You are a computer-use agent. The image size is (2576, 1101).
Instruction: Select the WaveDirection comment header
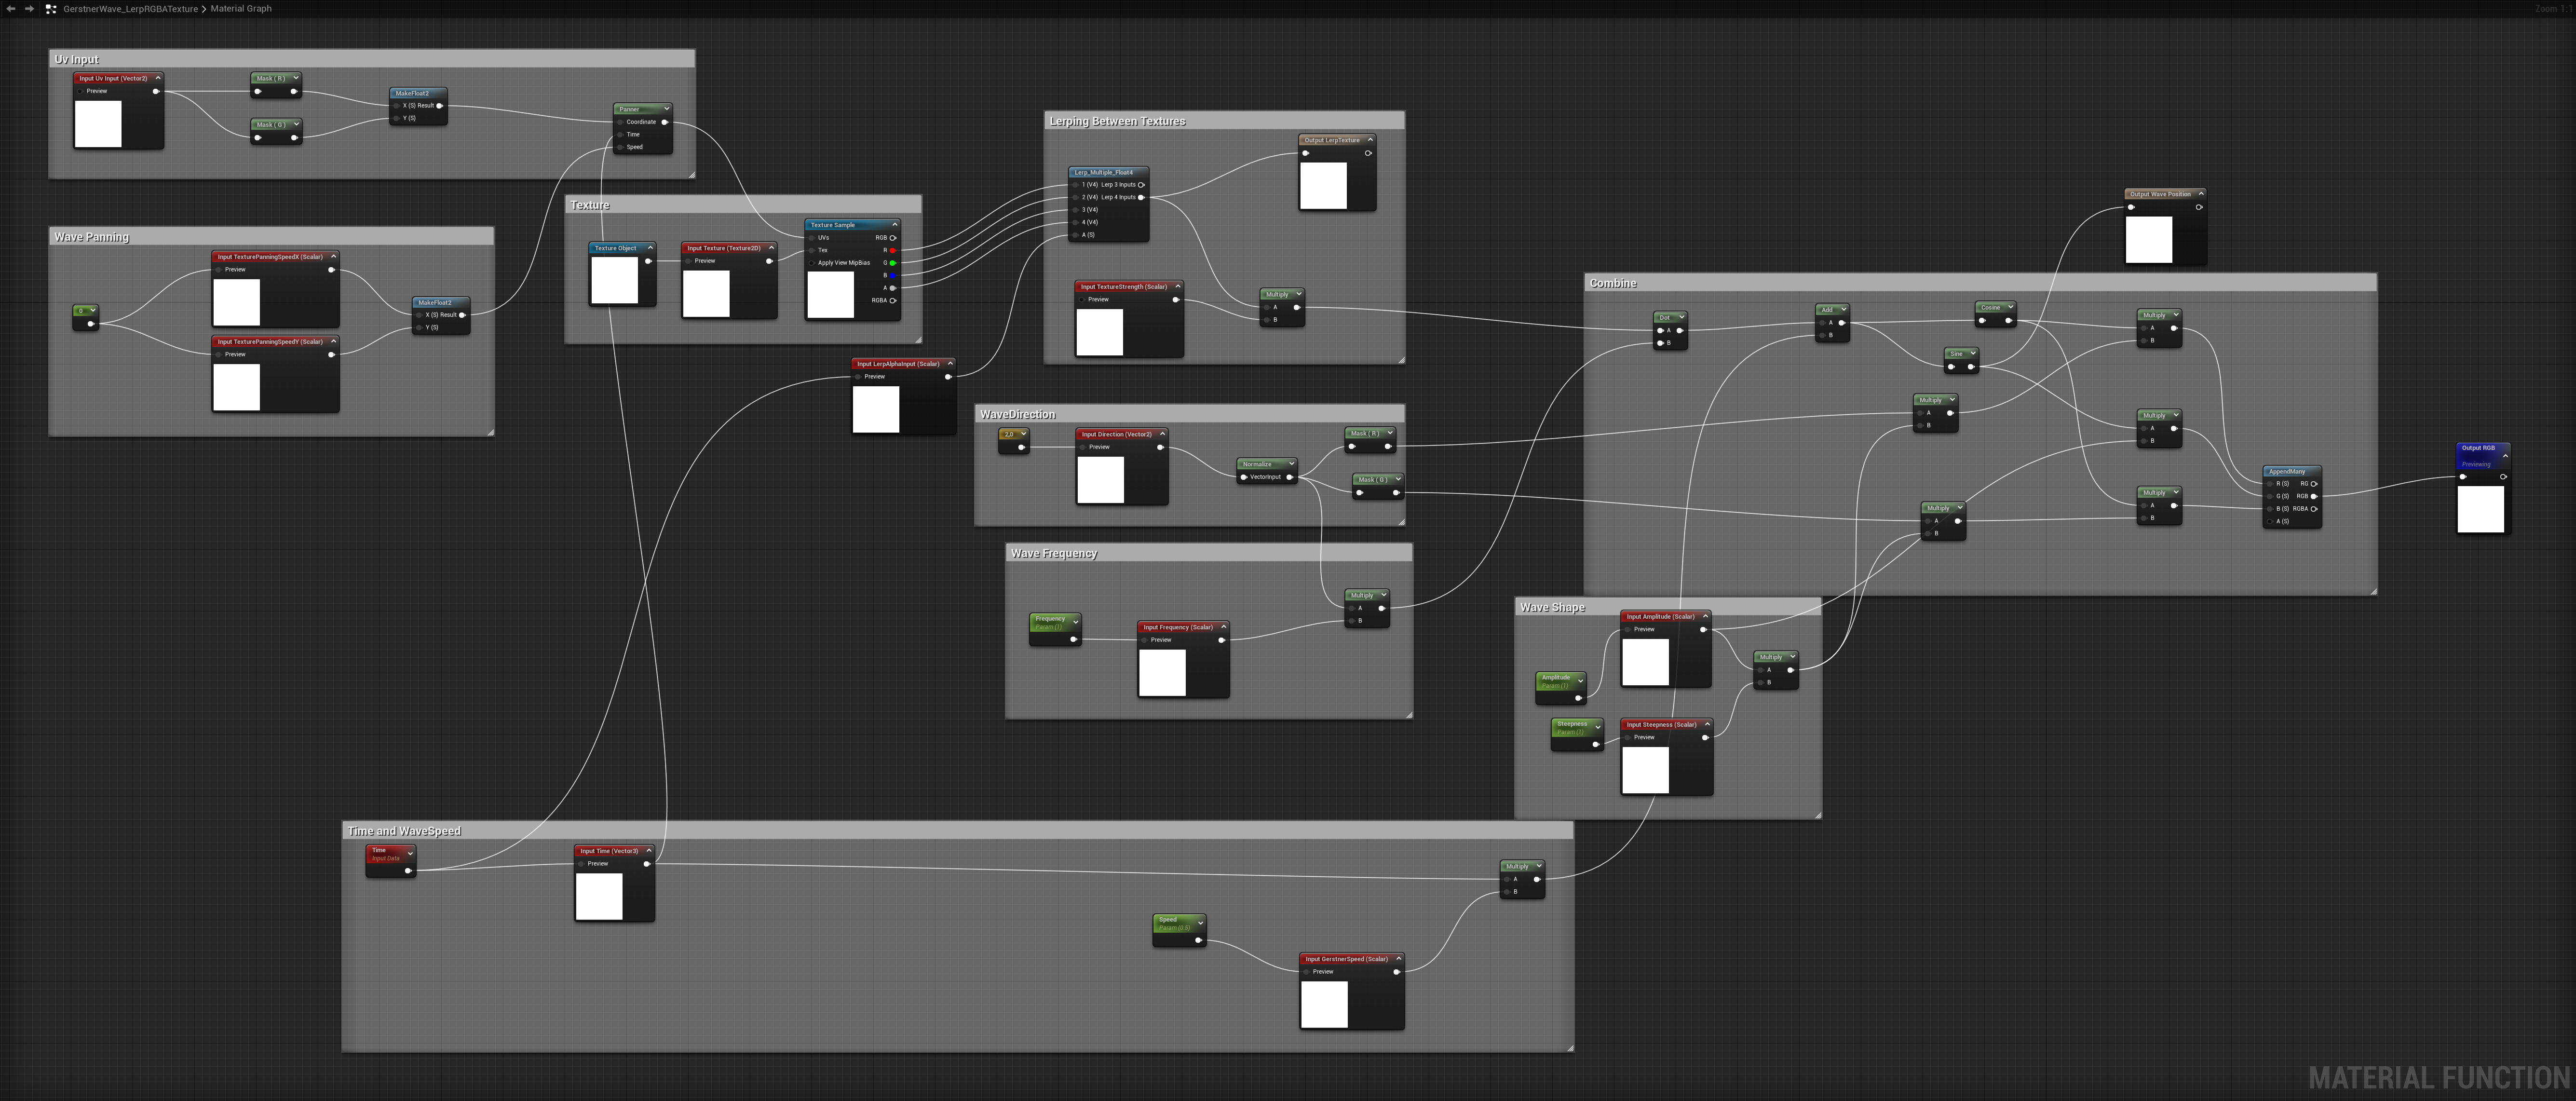1190,414
